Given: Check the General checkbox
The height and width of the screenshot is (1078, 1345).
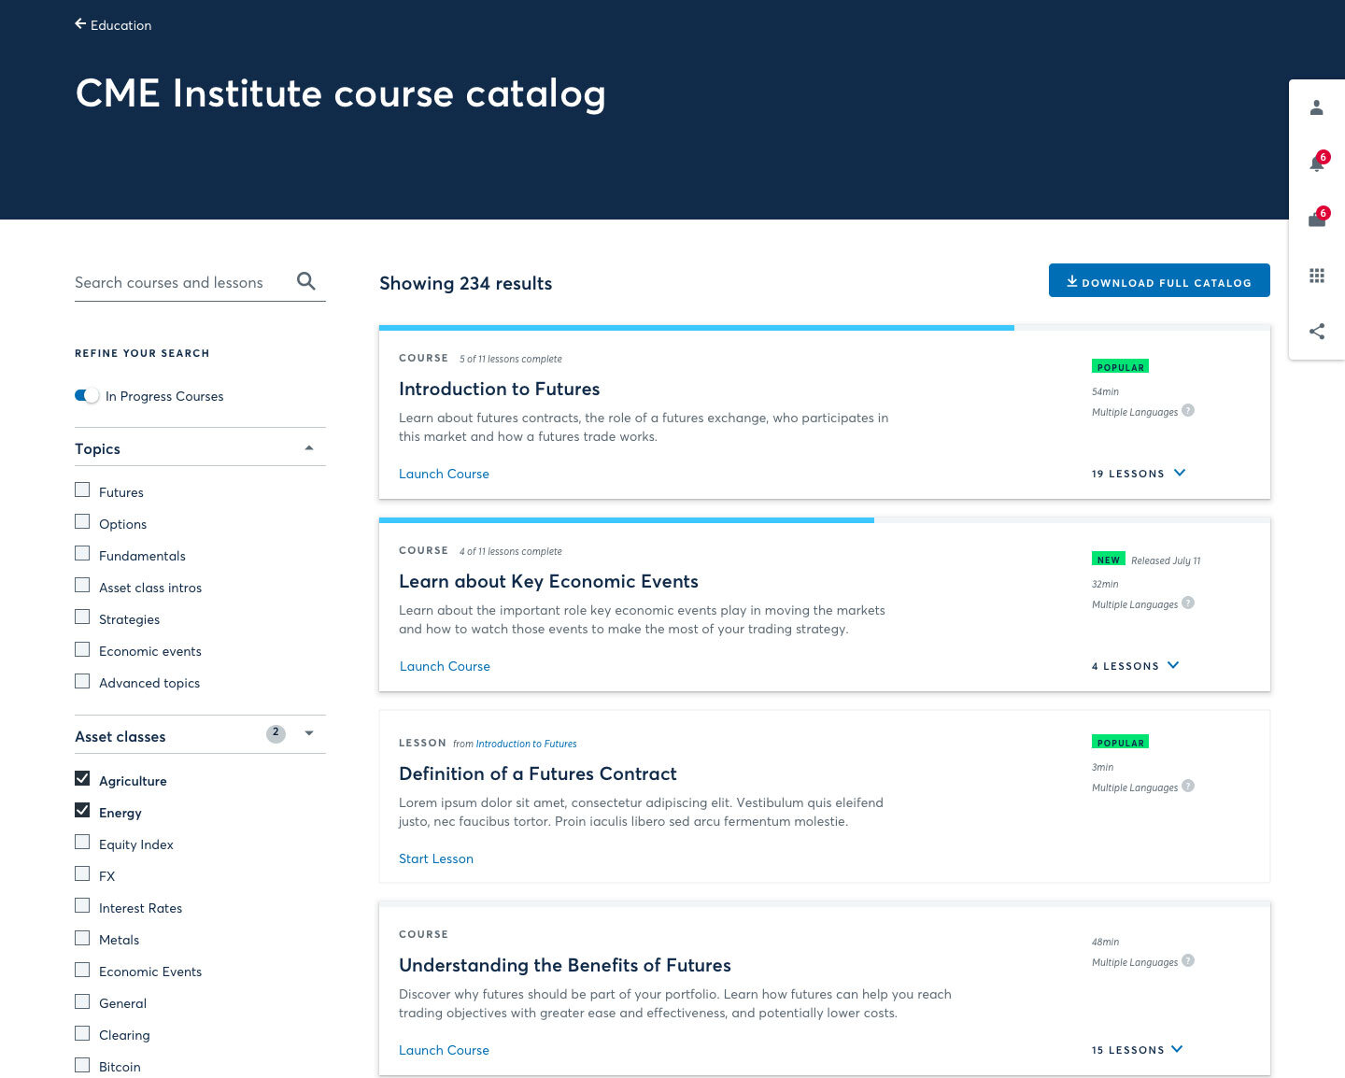Looking at the screenshot, I should 82,1001.
